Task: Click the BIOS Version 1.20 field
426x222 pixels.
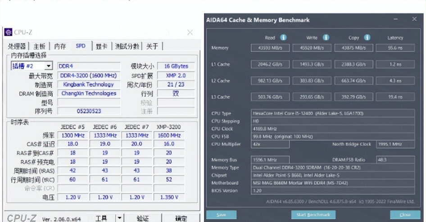Action: pos(333,191)
